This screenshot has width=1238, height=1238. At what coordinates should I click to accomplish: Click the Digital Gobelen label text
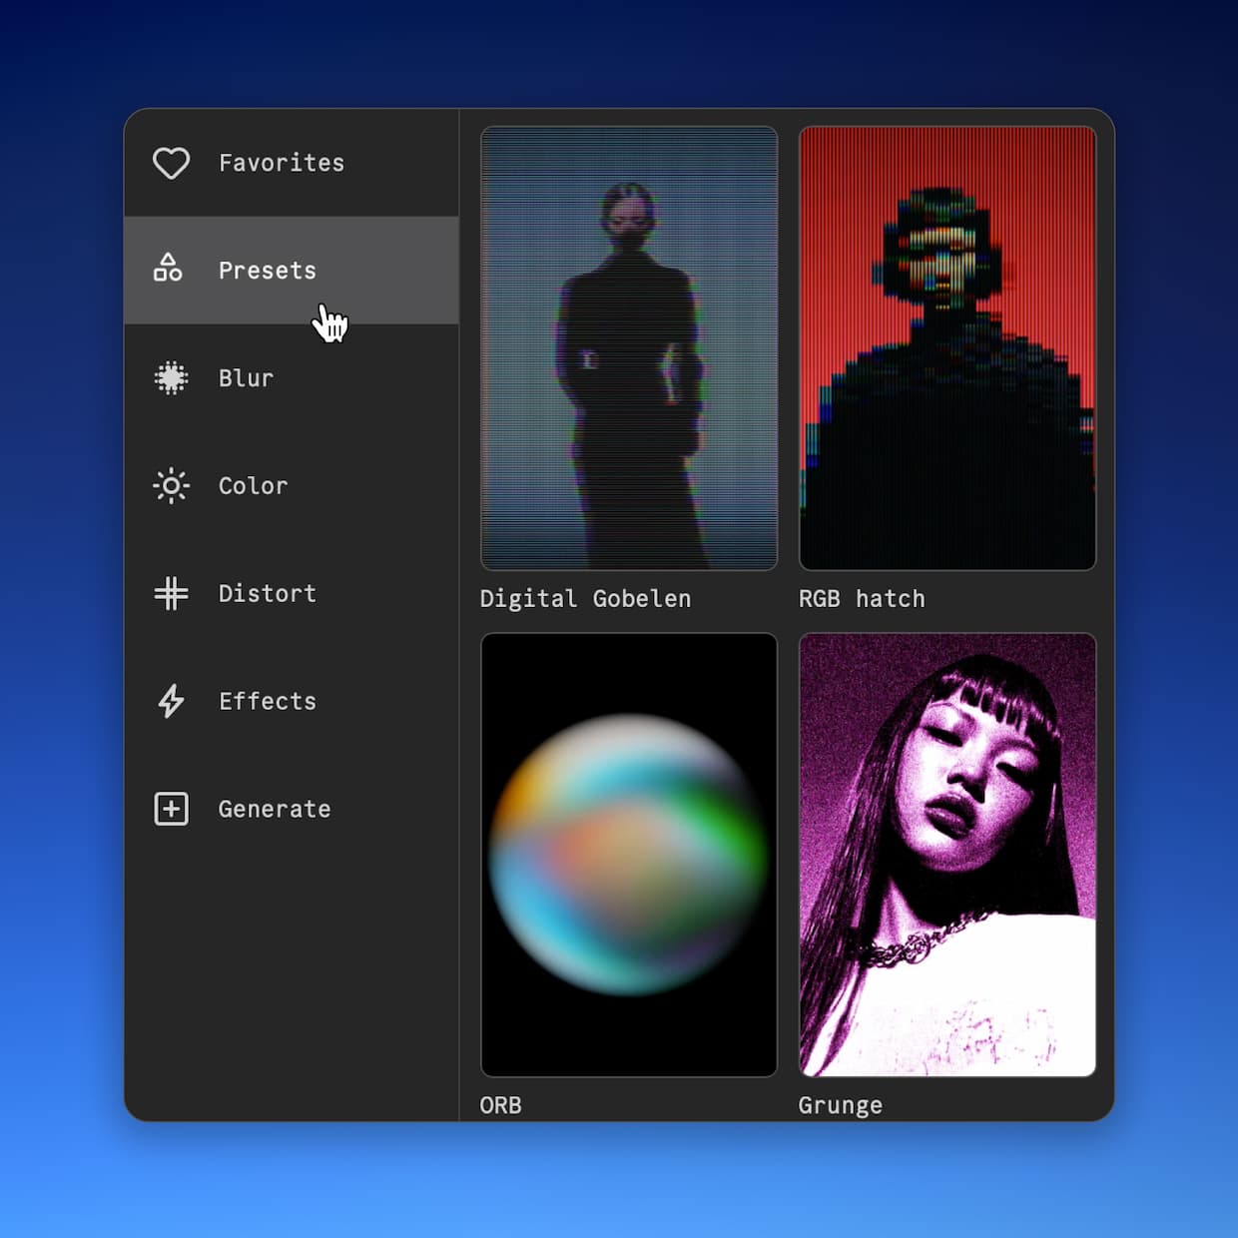click(585, 598)
